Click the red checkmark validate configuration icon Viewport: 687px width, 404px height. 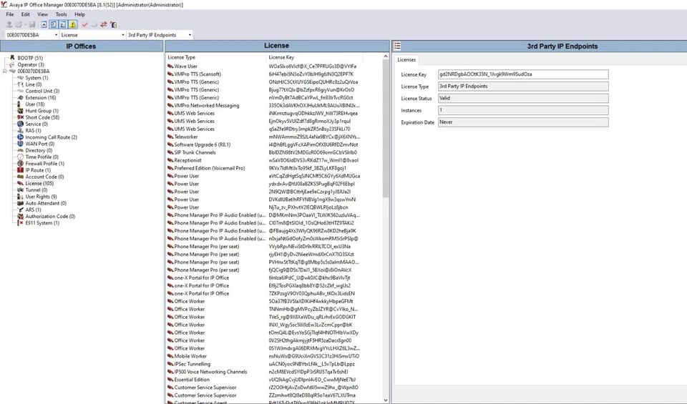(84, 24)
